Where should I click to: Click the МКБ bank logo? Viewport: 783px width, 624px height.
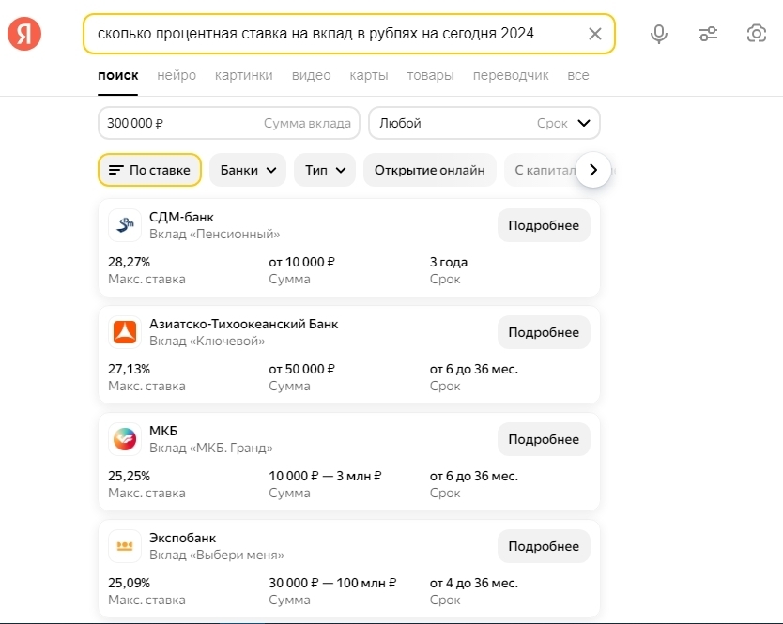[x=125, y=439]
